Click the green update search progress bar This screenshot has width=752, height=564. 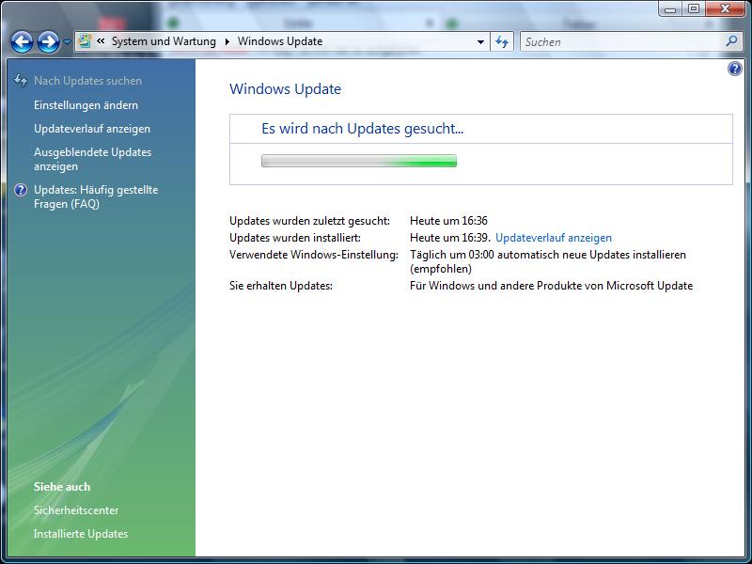pos(358,161)
